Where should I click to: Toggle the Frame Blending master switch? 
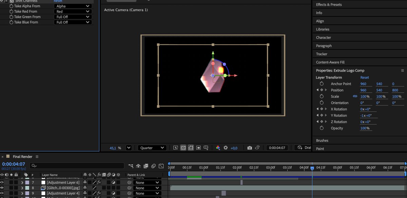click(x=146, y=166)
